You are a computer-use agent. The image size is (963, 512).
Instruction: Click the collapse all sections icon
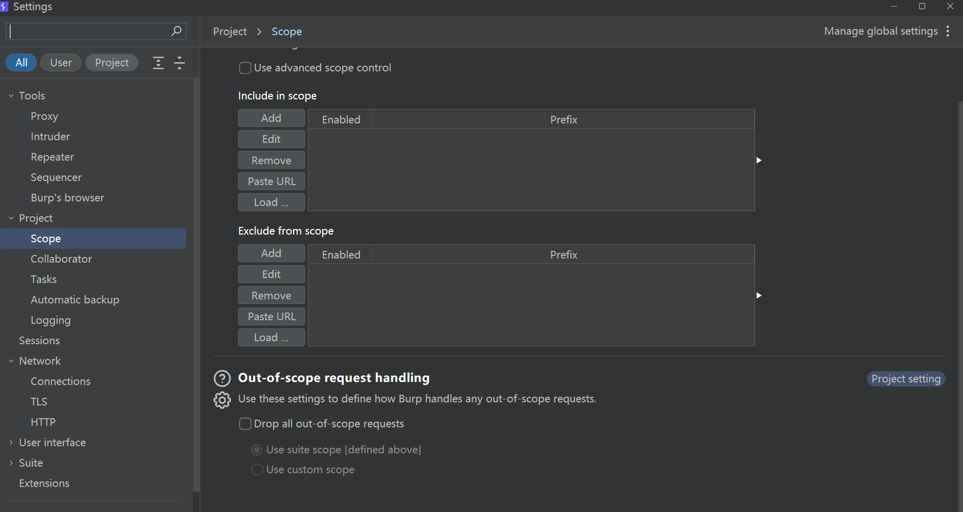click(180, 63)
